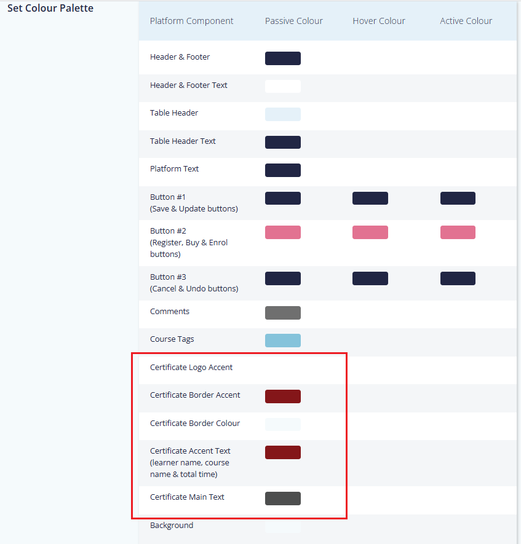Edit Button #3 active colour swatch
521x544 pixels.
tap(458, 278)
